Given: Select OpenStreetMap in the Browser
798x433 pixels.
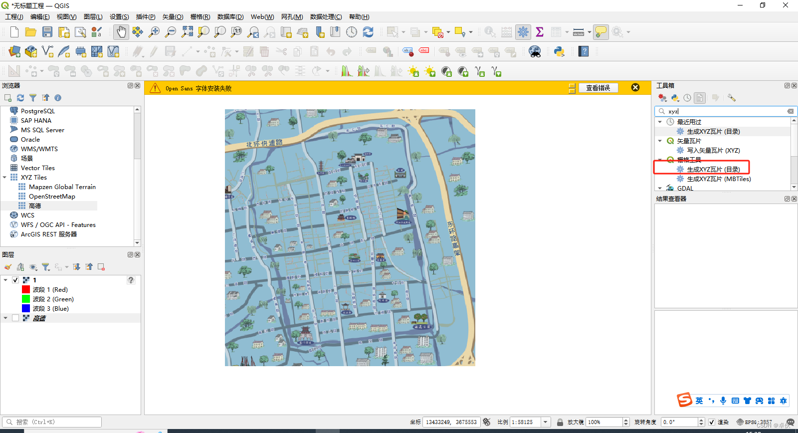Looking at the screenshot, I should (x=52, y=197).
